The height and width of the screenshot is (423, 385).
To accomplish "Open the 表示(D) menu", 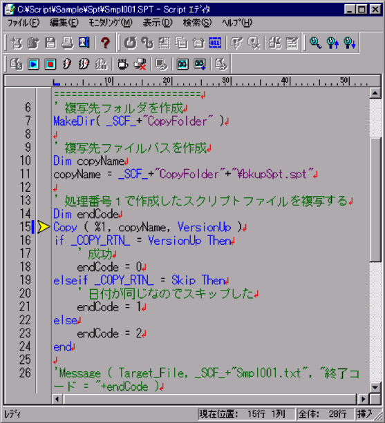I will pos(158,23).
